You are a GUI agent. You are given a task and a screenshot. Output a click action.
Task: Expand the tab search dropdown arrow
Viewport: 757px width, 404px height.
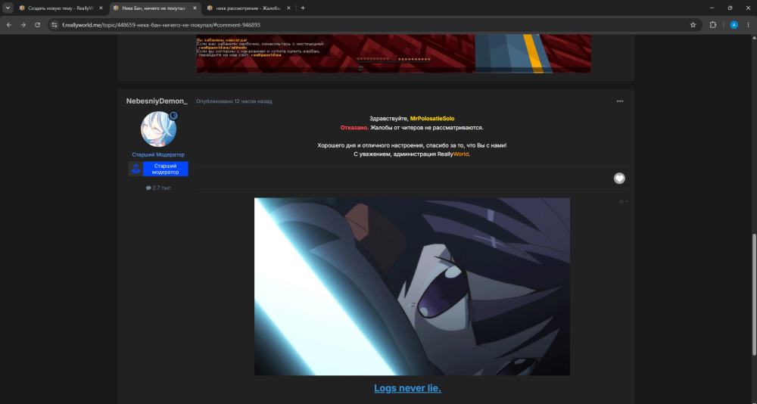[8, 8]
